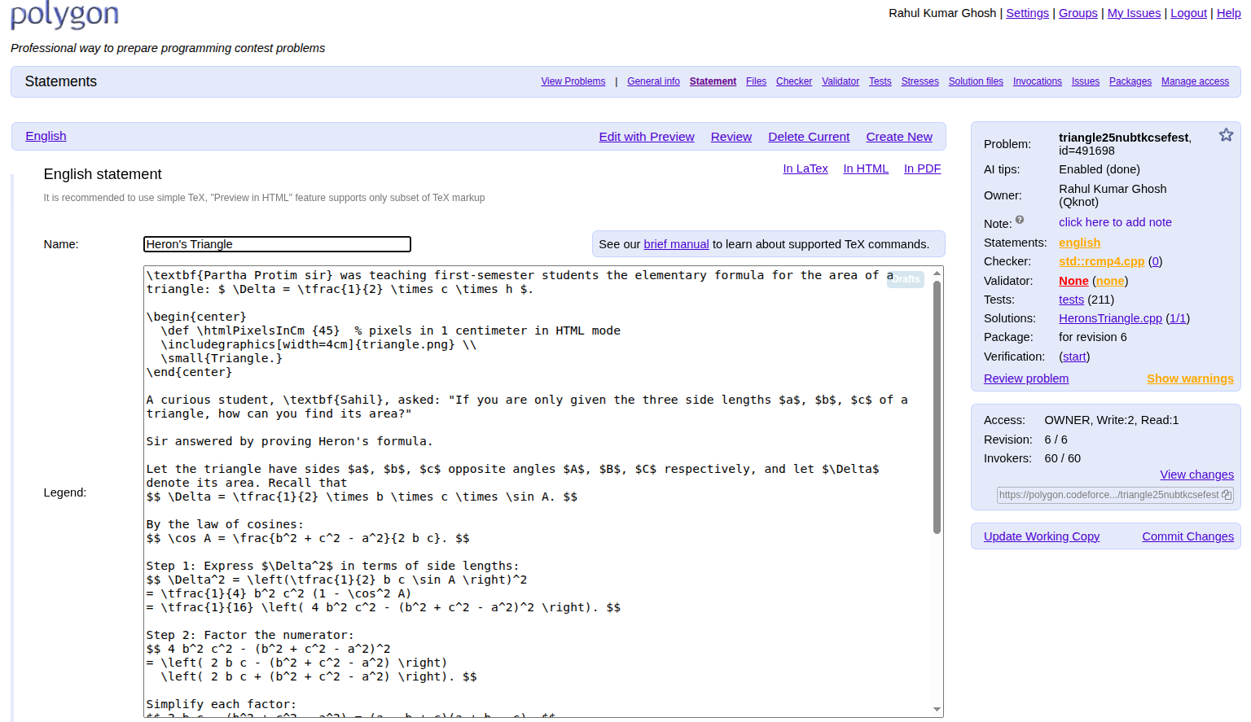This screenshot has width=1251, height=722.
Task: Click Show warnings link
Action: tap(1190, 379)
